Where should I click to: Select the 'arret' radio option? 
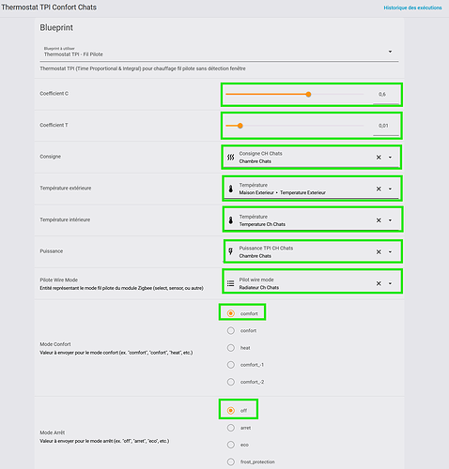click(x=231, y=428)
